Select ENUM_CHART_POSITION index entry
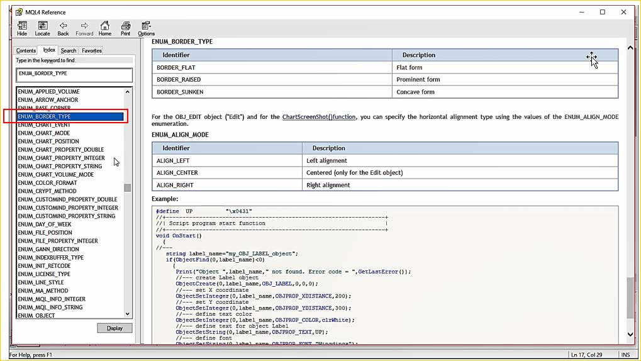Image resolution: width=641 pixels, height=361 pixels. tap(48, 142)
